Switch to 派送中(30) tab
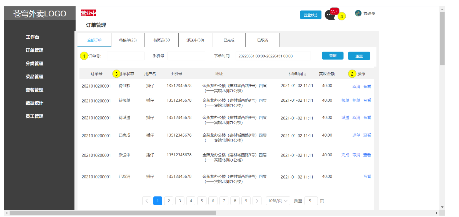The height and width of the screenshot is (217, 459). [x=195, y=40]
